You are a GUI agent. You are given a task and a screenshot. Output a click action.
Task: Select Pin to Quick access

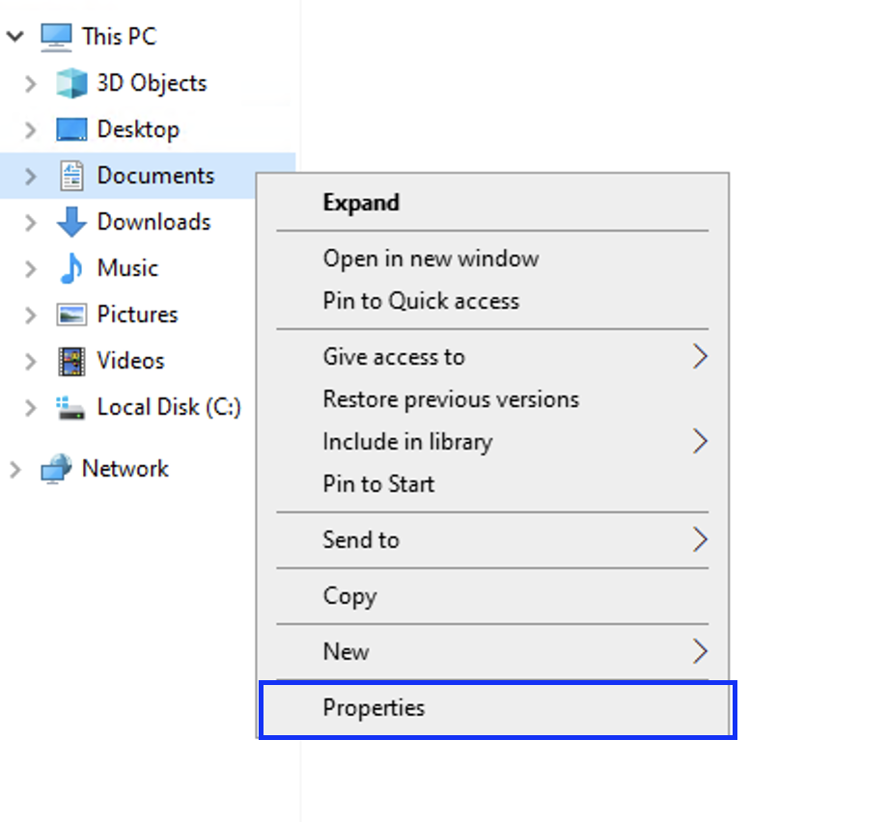click(x=421, y=301)
